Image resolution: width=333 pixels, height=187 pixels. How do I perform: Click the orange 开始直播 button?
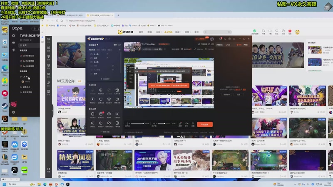[205, 124]
